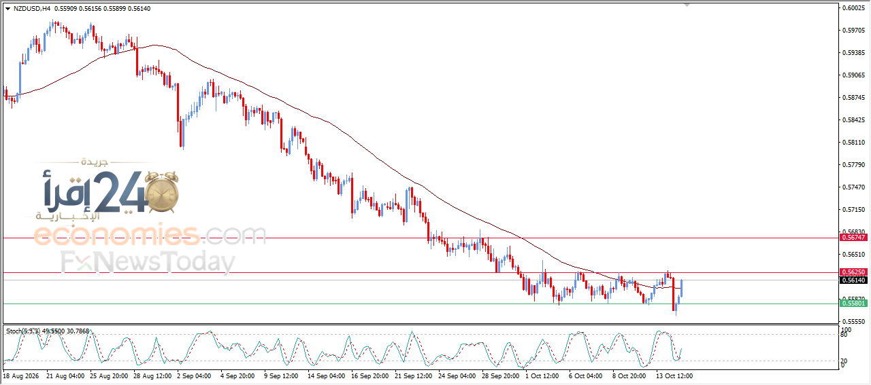The height and width of the screenshot is (385, 871).
Task: Click the black current price tag 0.56140
Action: [x=853, y=280]
